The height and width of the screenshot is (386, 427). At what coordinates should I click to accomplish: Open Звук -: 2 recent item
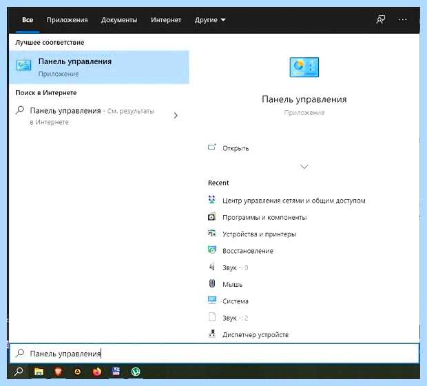click(x=236, y=318)
